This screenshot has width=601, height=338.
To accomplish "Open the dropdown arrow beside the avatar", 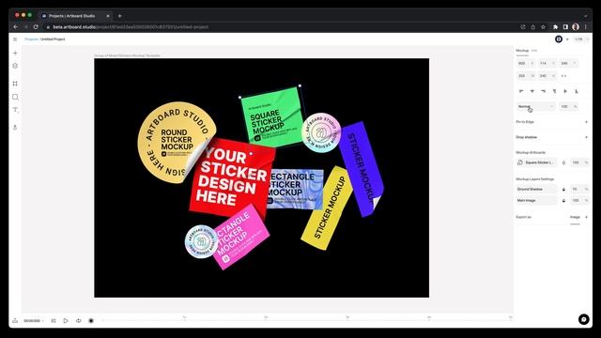I will tap(567, 39).
